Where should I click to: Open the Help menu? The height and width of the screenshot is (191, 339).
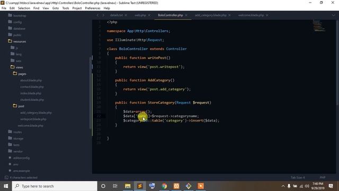tap(107, 8)
